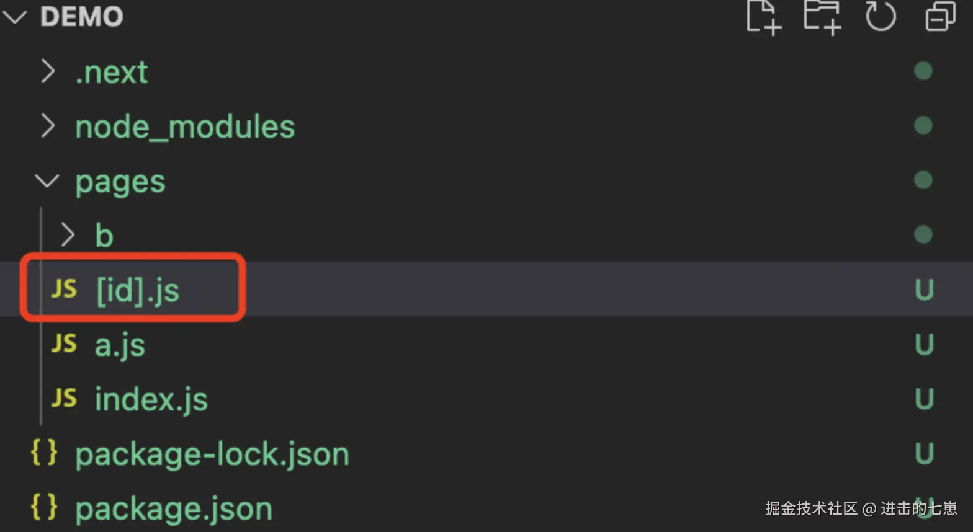Open package-lock.json in the editor
The height and width of the screenshot is (532, 973).
tap(212, 454)
